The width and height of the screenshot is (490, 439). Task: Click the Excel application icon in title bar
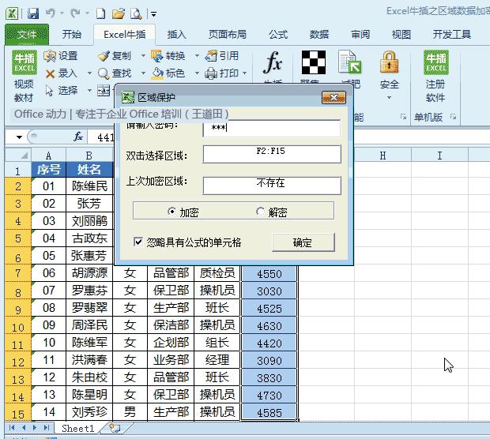click(x=12, y=13)
